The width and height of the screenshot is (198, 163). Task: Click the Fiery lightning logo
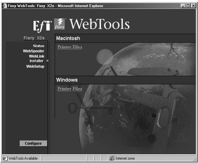point(59,24)
